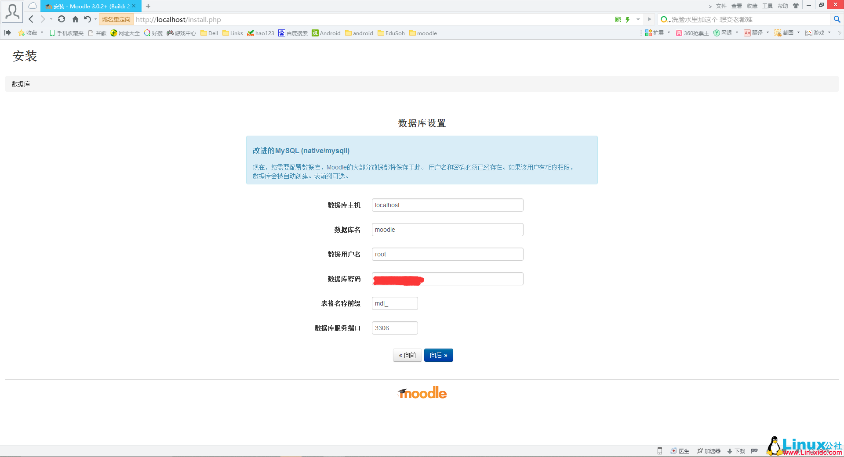Image resolution: width=844 pixels, height=457 pixels.
Task: Open the 翻译 dropdown arrow
Action: (768, 33)
